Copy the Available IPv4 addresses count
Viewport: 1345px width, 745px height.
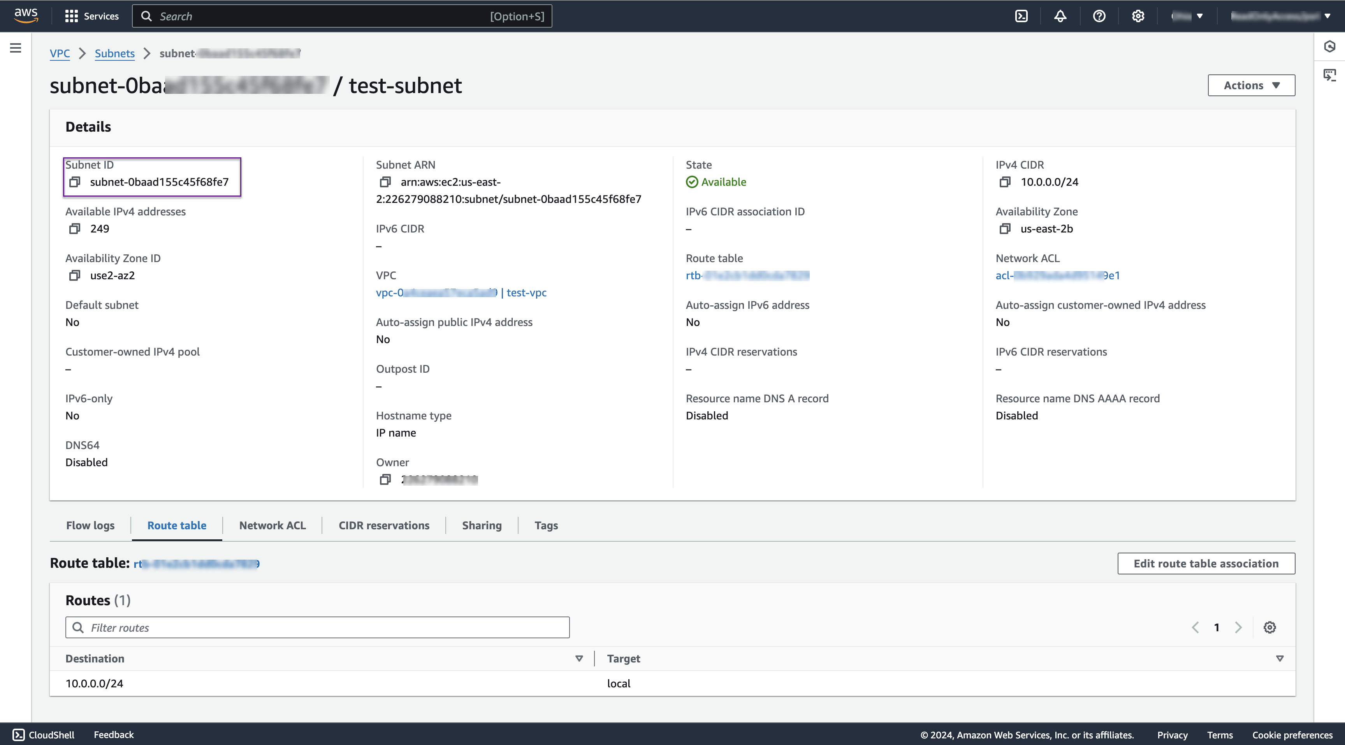75,229
